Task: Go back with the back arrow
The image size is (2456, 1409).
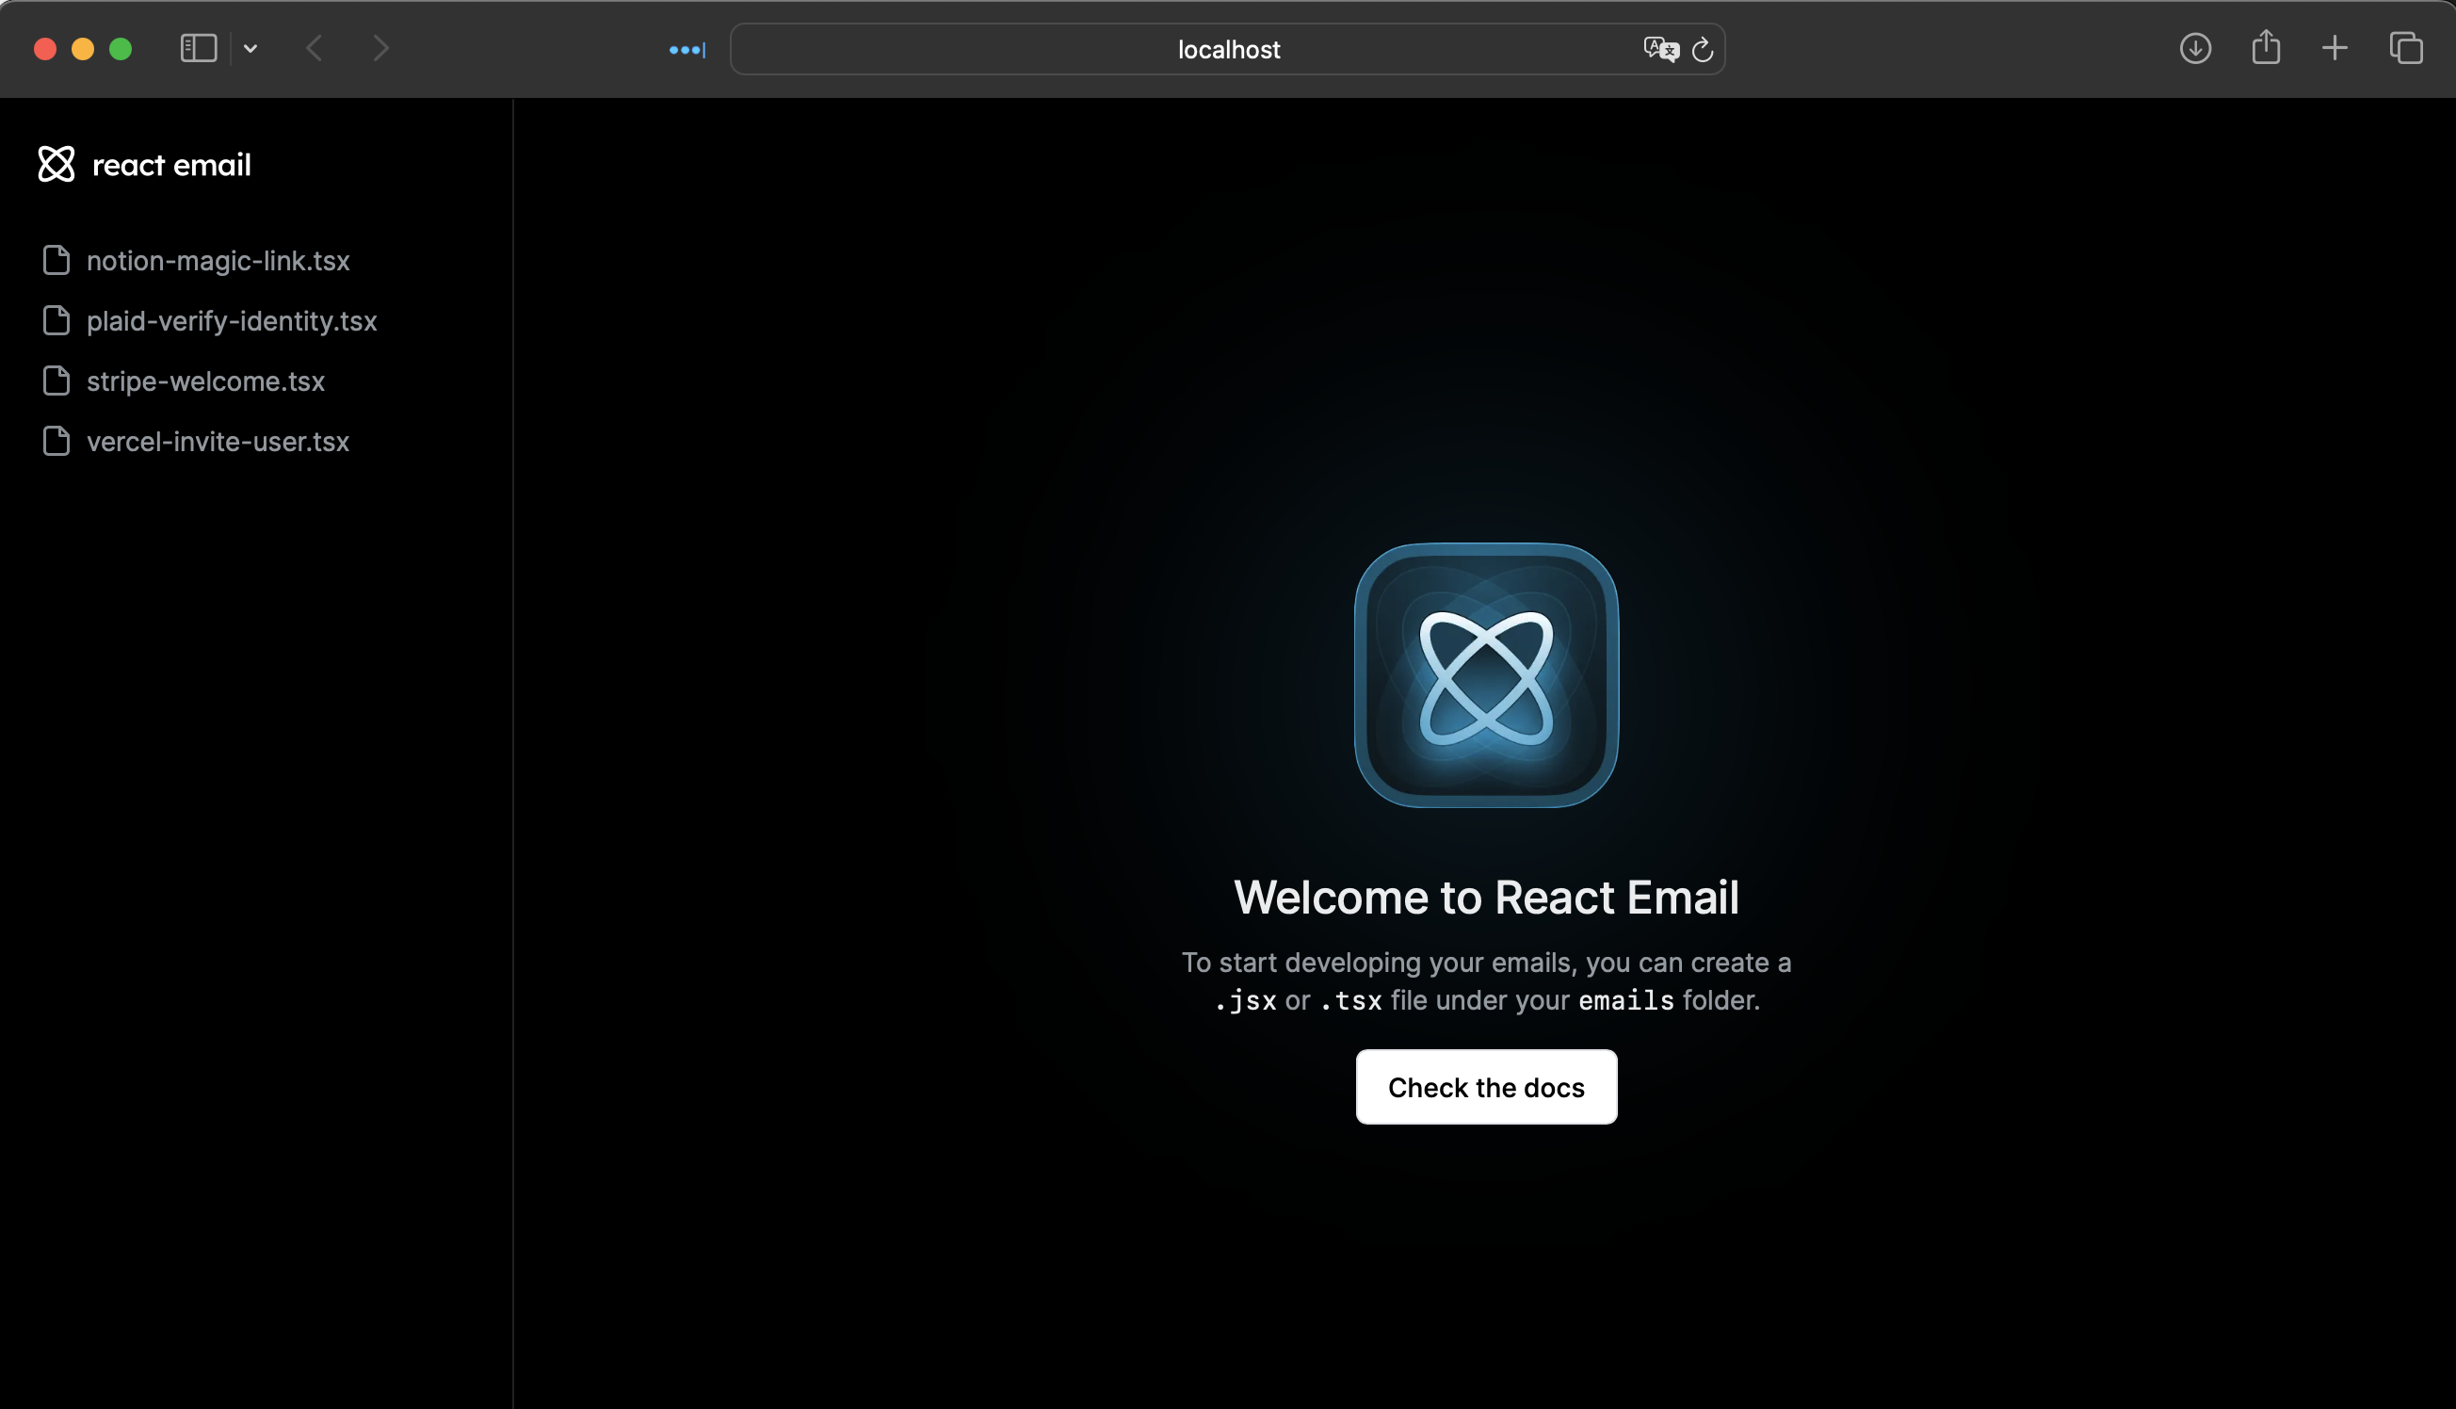Action: pyautogui.click(x=315, y=48)
